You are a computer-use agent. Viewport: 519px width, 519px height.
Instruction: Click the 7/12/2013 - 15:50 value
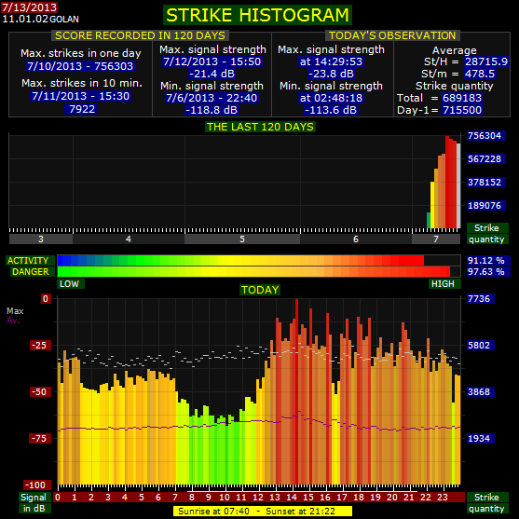click(x=212, y=61)
